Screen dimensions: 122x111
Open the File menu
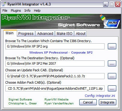point(5,11)
